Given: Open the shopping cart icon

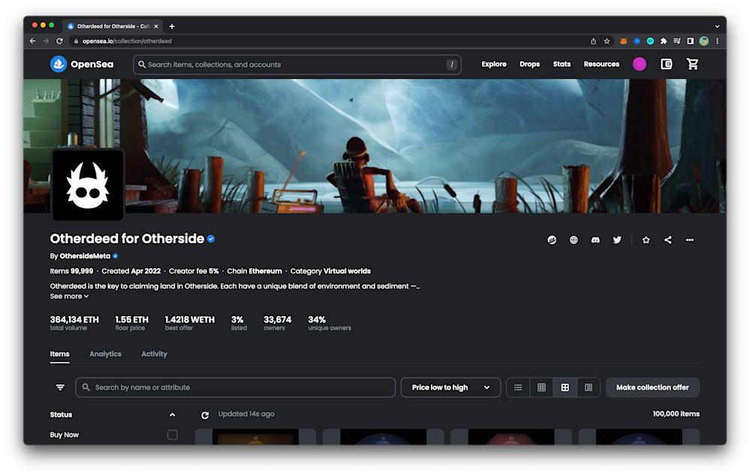Looking at the screenshot, I should pyautogui.click(x=692, y=64).
